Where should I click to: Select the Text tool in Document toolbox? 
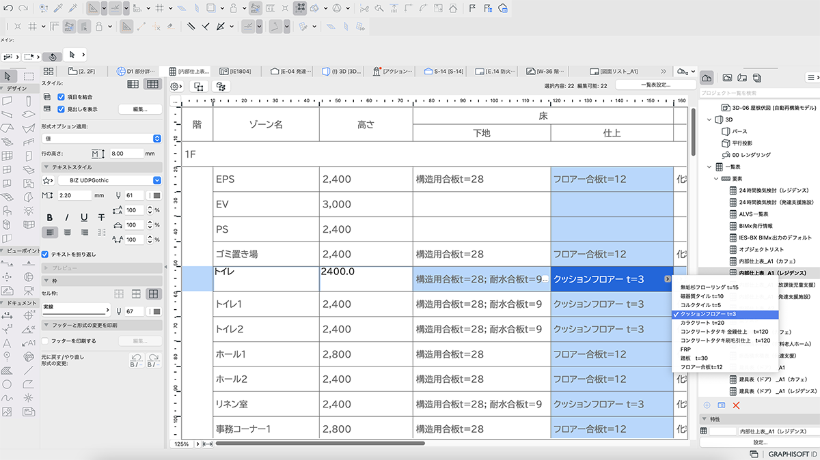click(x=8, y=343)
